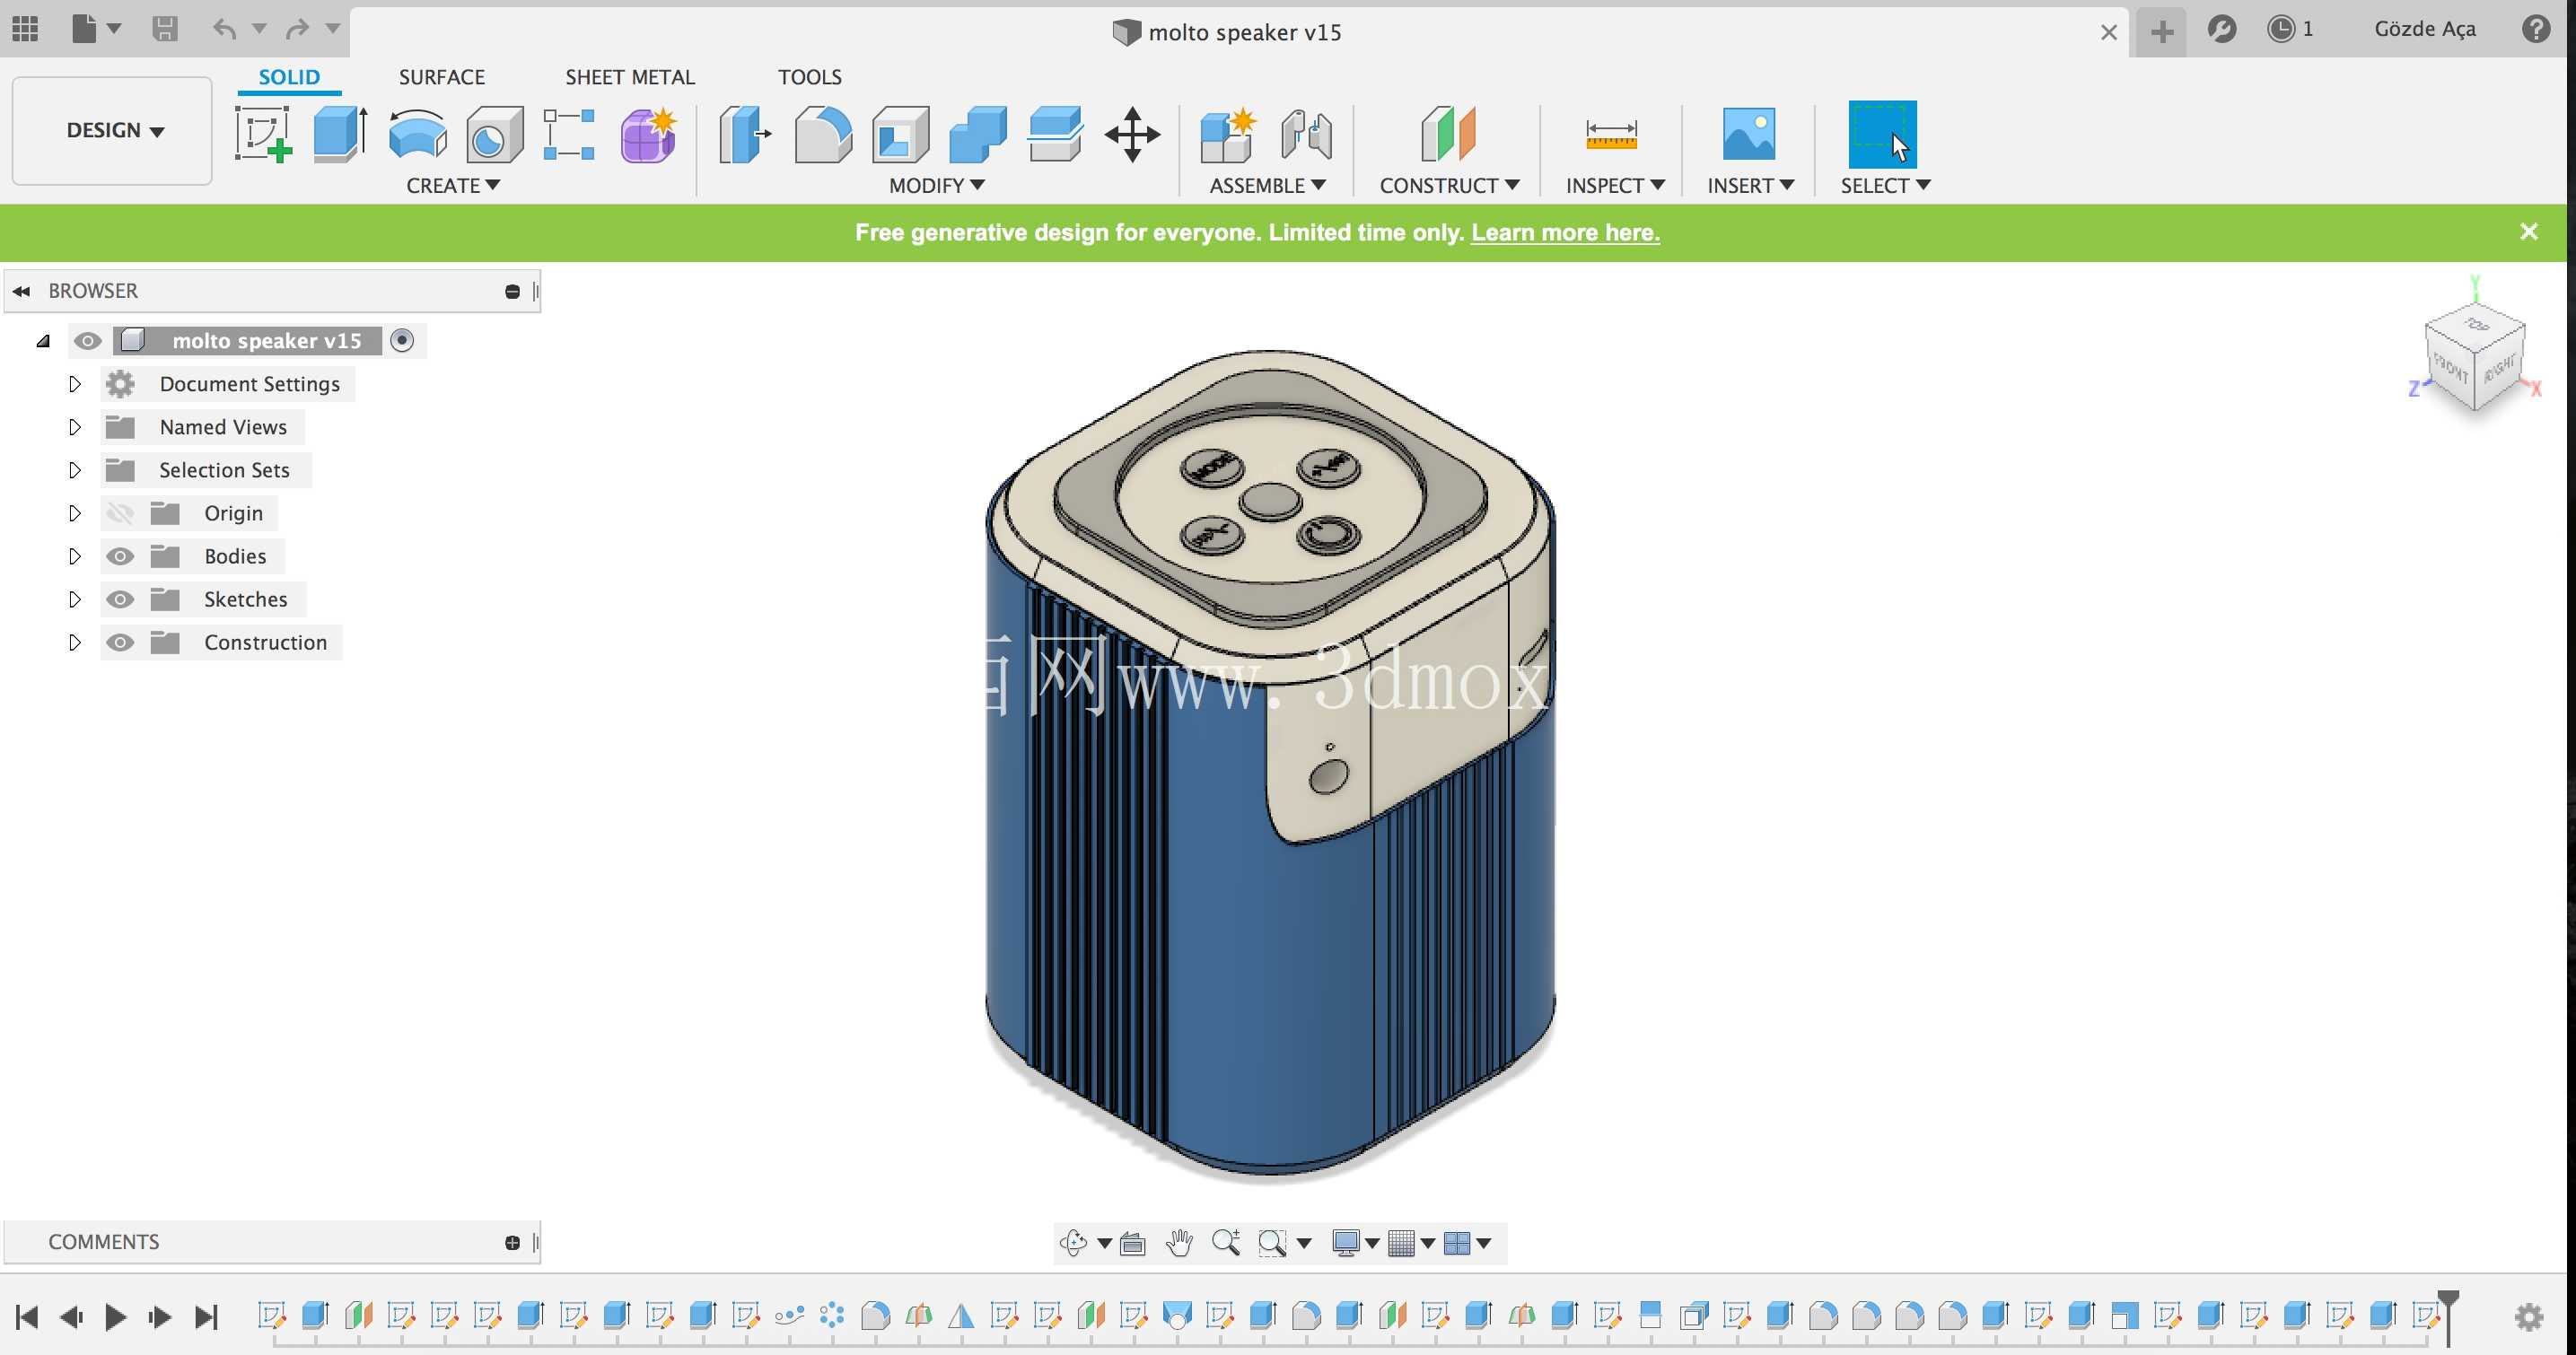Click the Combine tool icon

978,134
